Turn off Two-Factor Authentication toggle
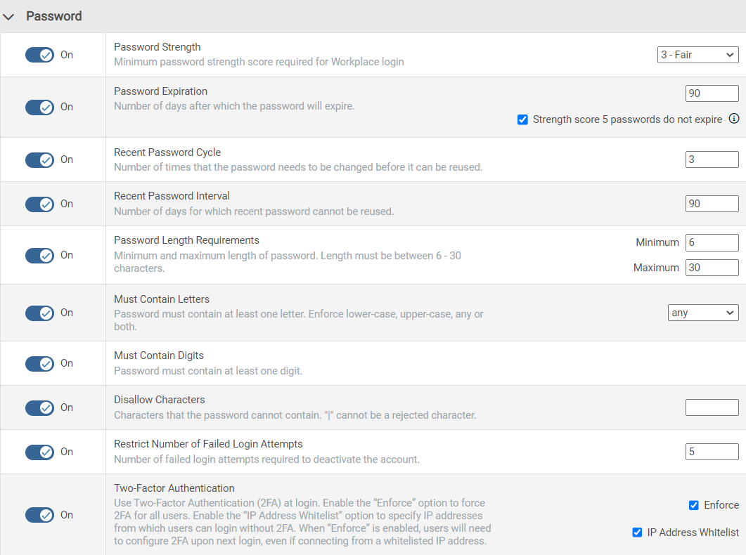 point(39,515)
